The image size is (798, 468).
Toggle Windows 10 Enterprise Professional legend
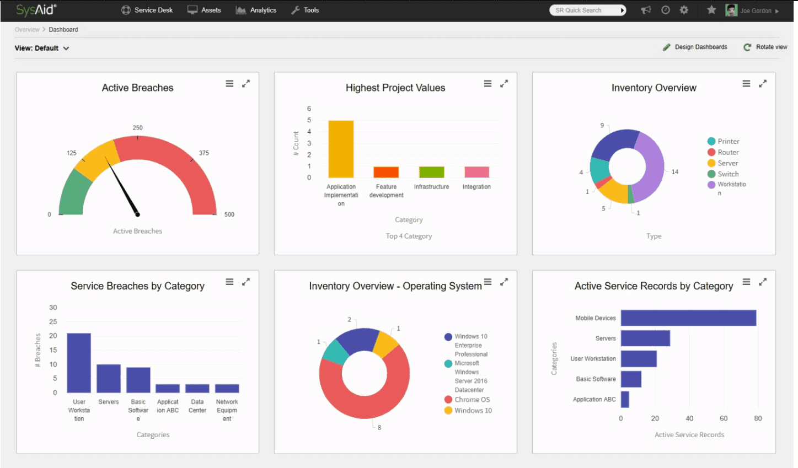pyautogui.click(x=466, y=345)
